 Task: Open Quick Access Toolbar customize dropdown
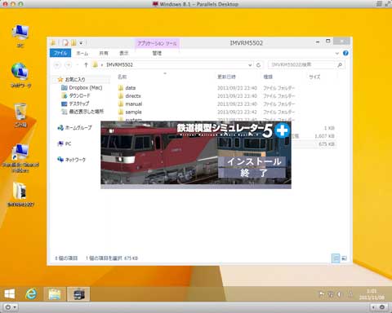click(81, 43)
